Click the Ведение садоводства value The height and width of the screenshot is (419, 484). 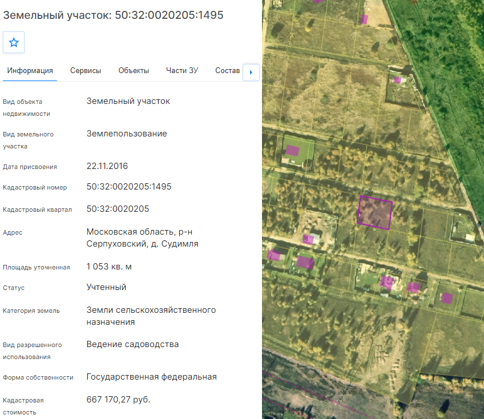coord(132,344)
